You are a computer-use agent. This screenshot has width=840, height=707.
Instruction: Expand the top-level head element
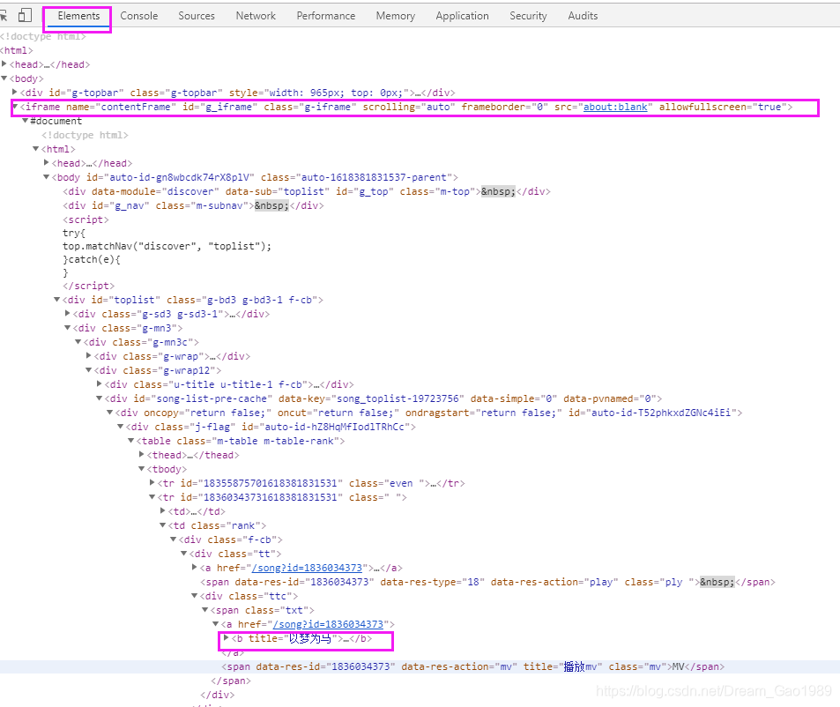(4, 63)
